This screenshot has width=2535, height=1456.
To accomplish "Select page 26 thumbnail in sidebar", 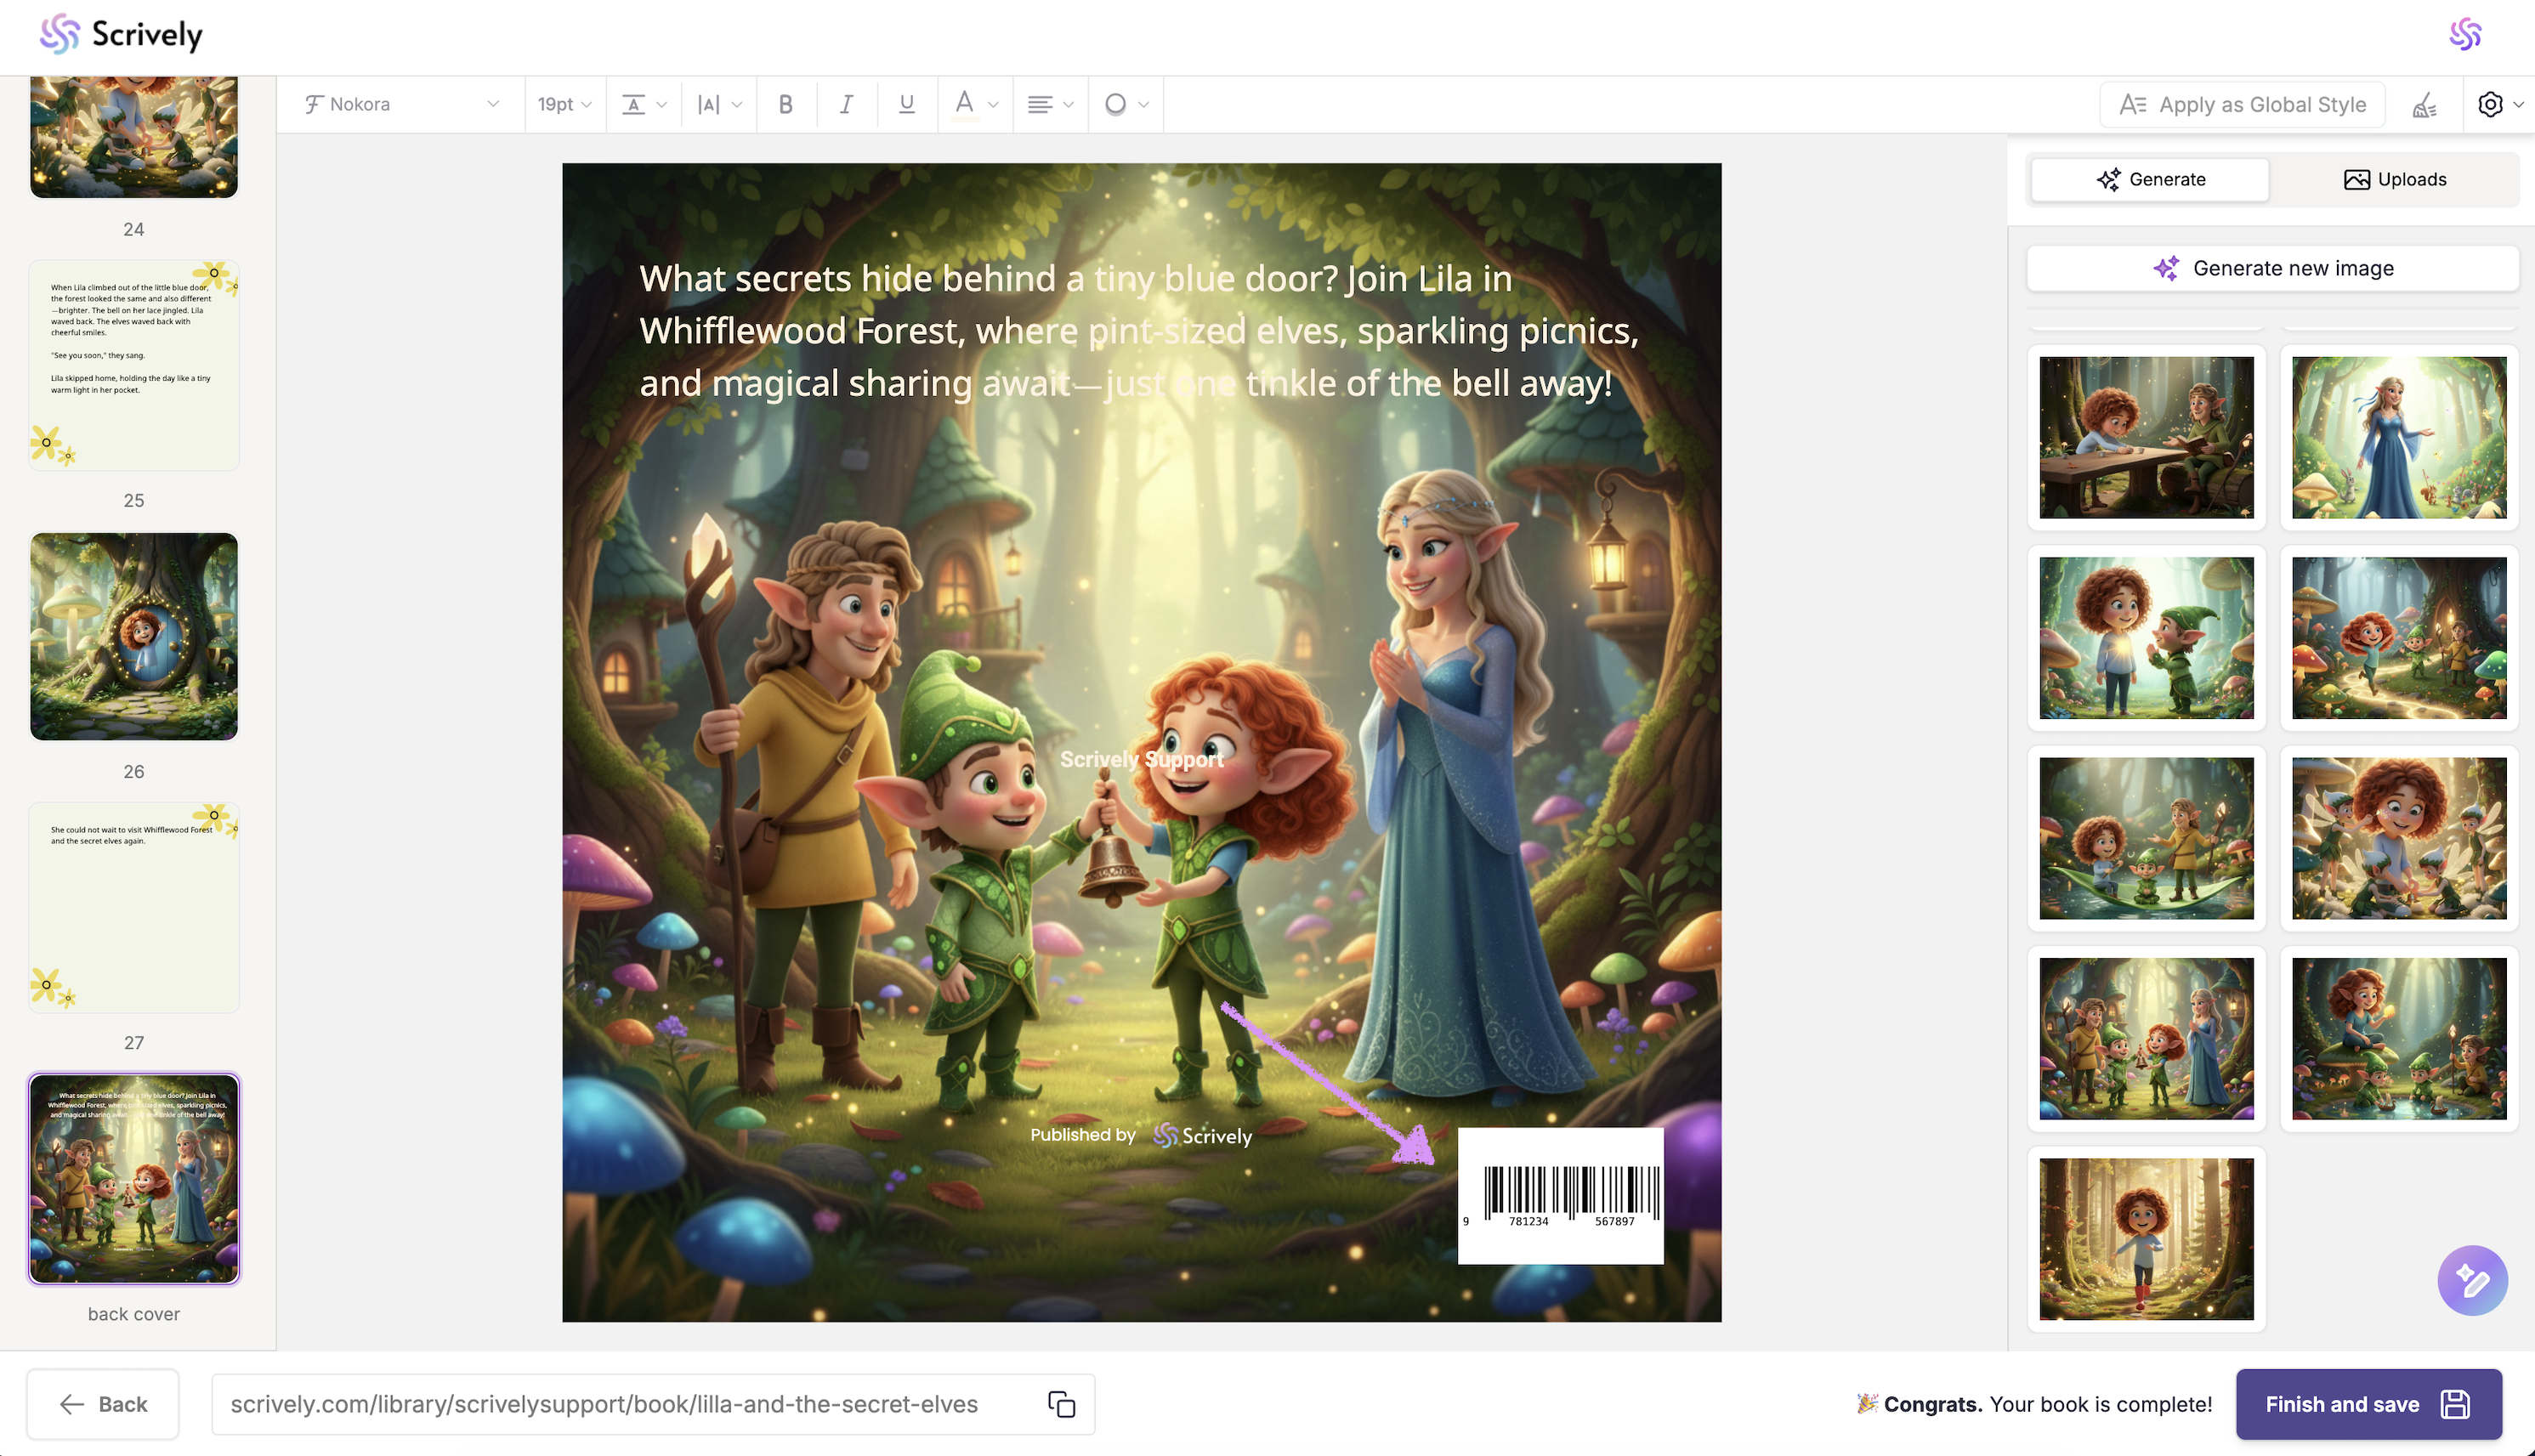I will (x=134, y=636).
